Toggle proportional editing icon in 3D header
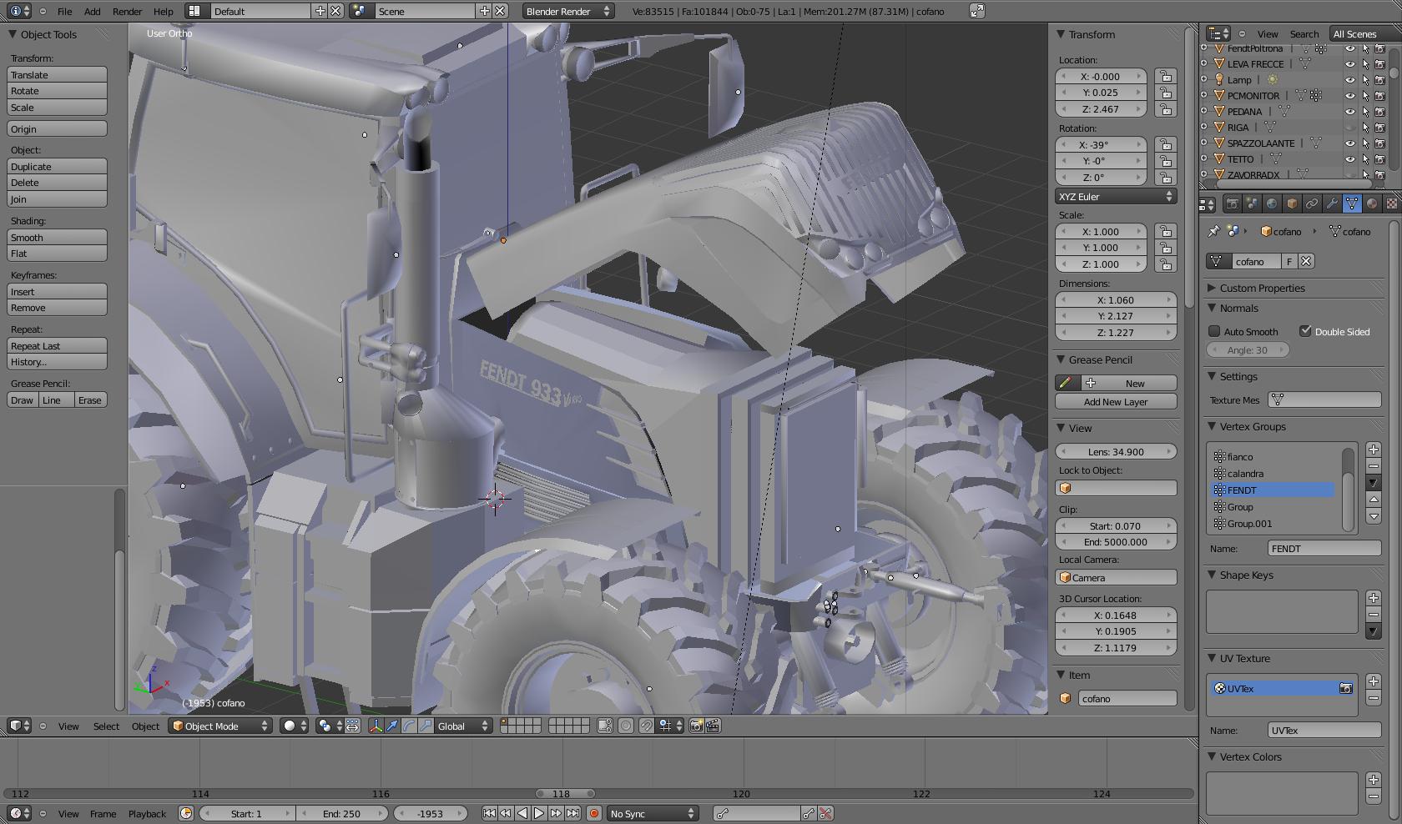The image size is (1402, 824). coord(626,726)
